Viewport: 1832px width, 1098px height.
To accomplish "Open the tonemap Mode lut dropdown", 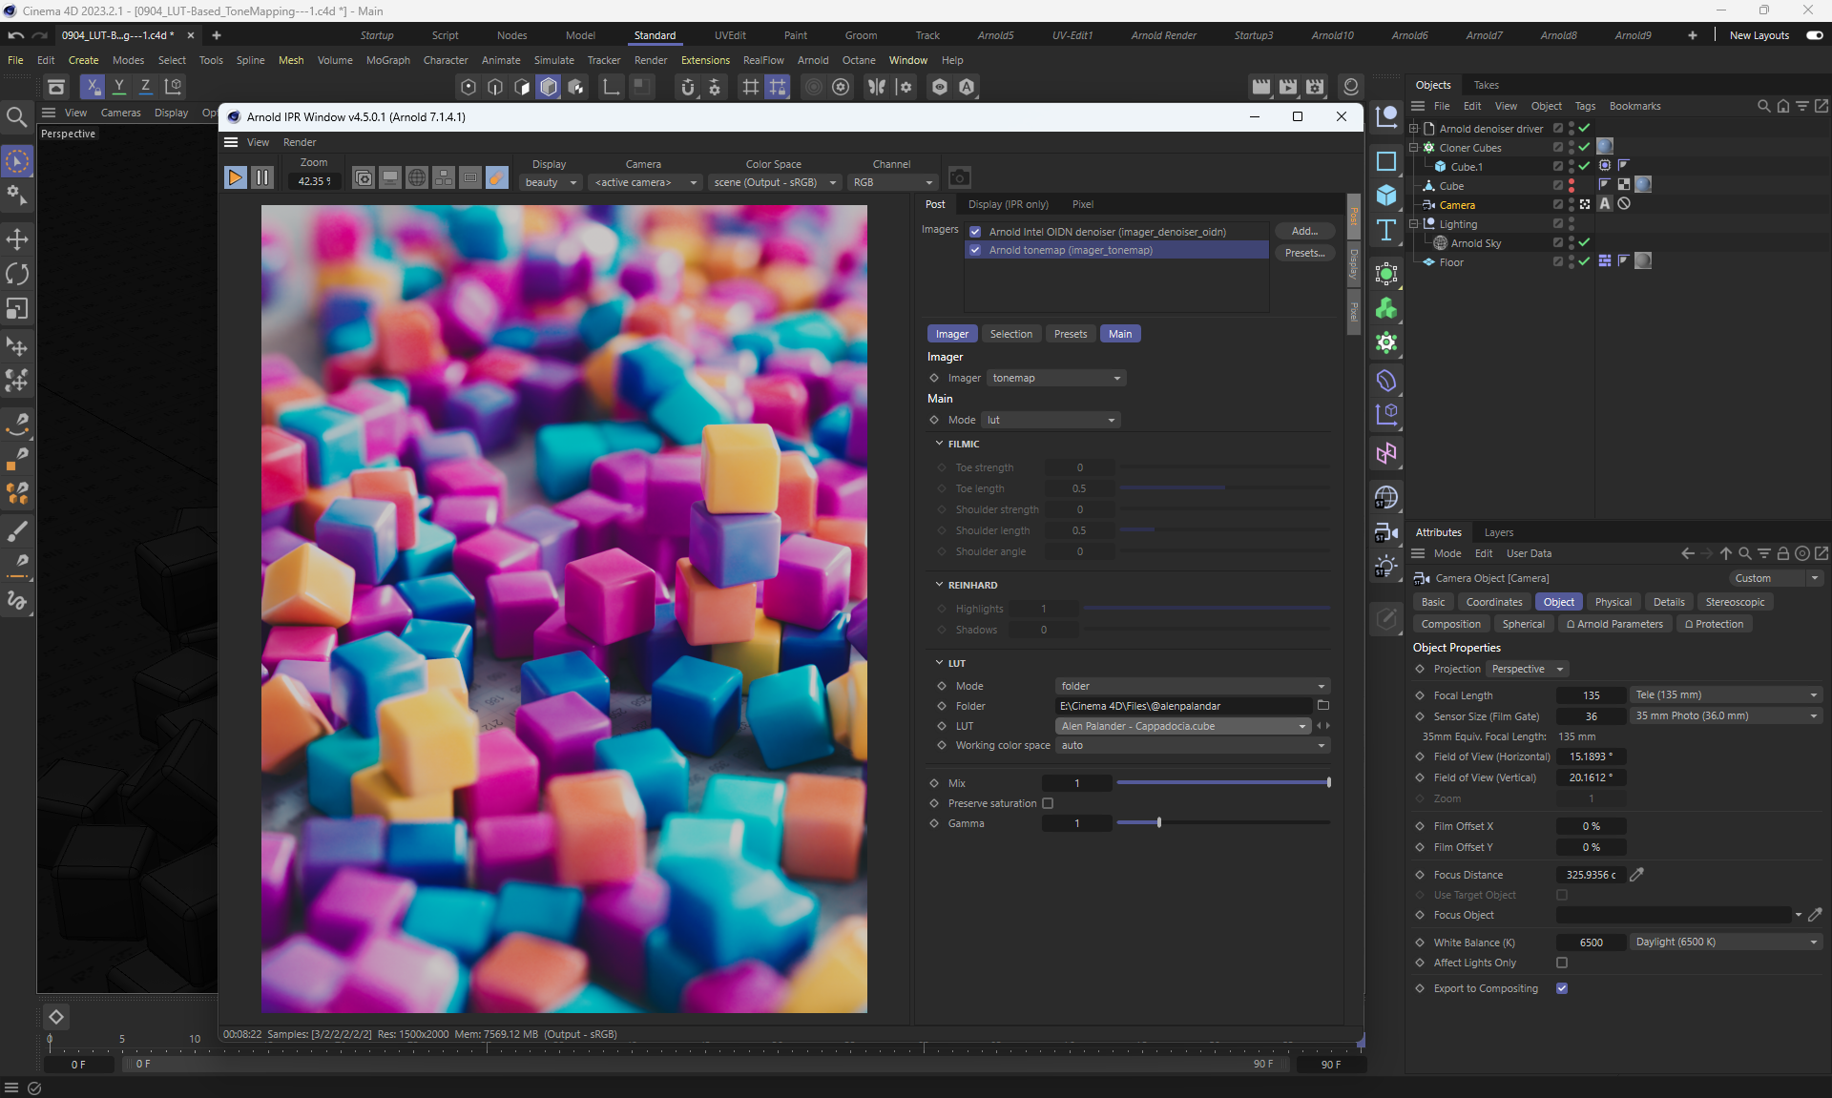I will coord(1050,420).
